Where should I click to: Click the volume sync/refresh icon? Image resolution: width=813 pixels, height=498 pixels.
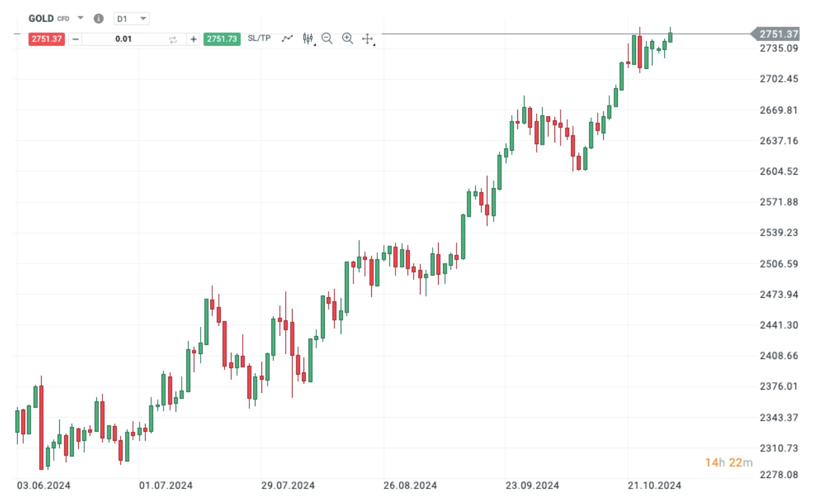[x=173, y=39]
